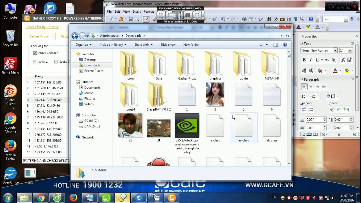Toggle Bold in Writer Properties panel
This screenshot has height=203, width=361.
pyautogui.click(x=304, y=60)
